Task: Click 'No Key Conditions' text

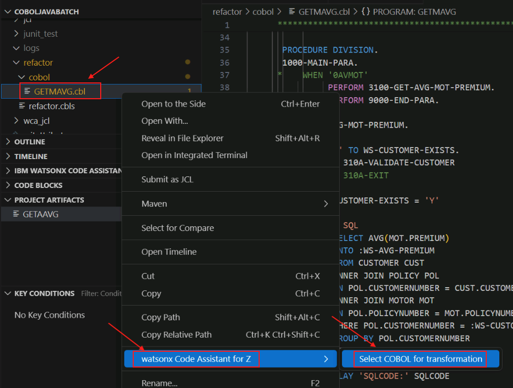Action: pos(49,315)
